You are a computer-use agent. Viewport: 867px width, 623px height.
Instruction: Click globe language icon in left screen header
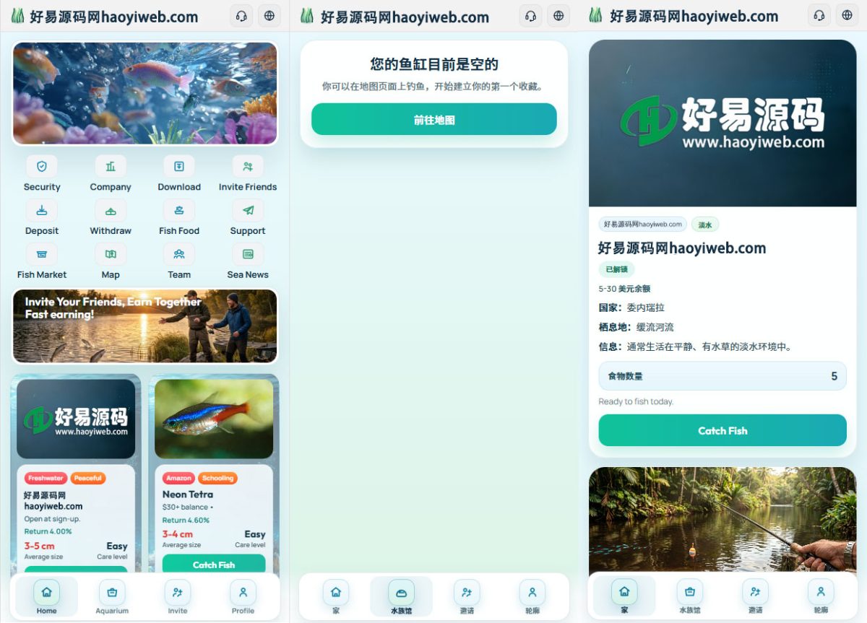click(269, 15)
